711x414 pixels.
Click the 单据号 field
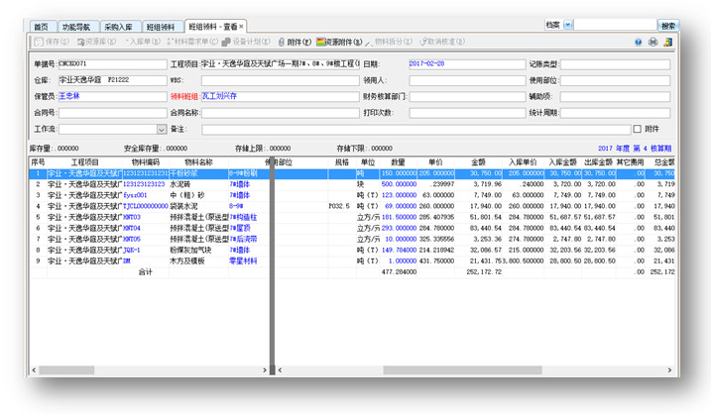[112, 64]
